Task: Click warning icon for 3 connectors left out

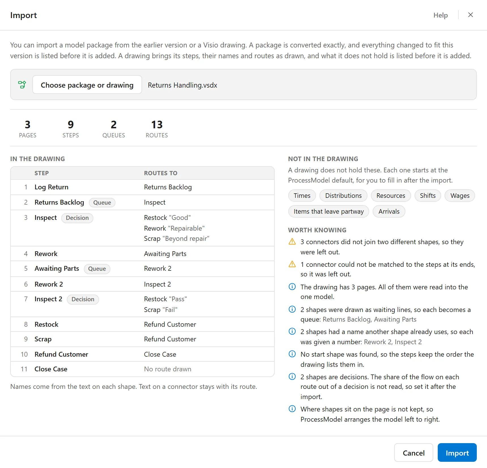Action: [x=292, y=242]
